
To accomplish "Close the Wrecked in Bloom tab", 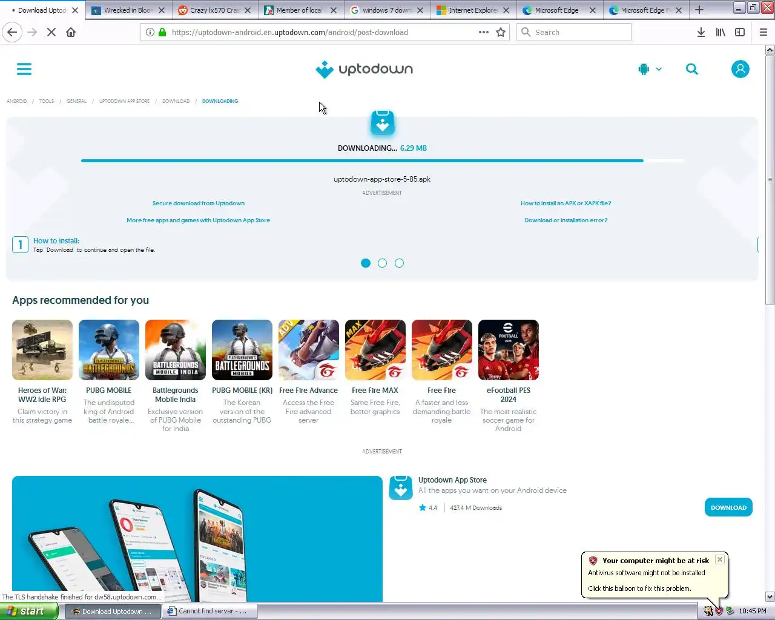I will [162, 10].
